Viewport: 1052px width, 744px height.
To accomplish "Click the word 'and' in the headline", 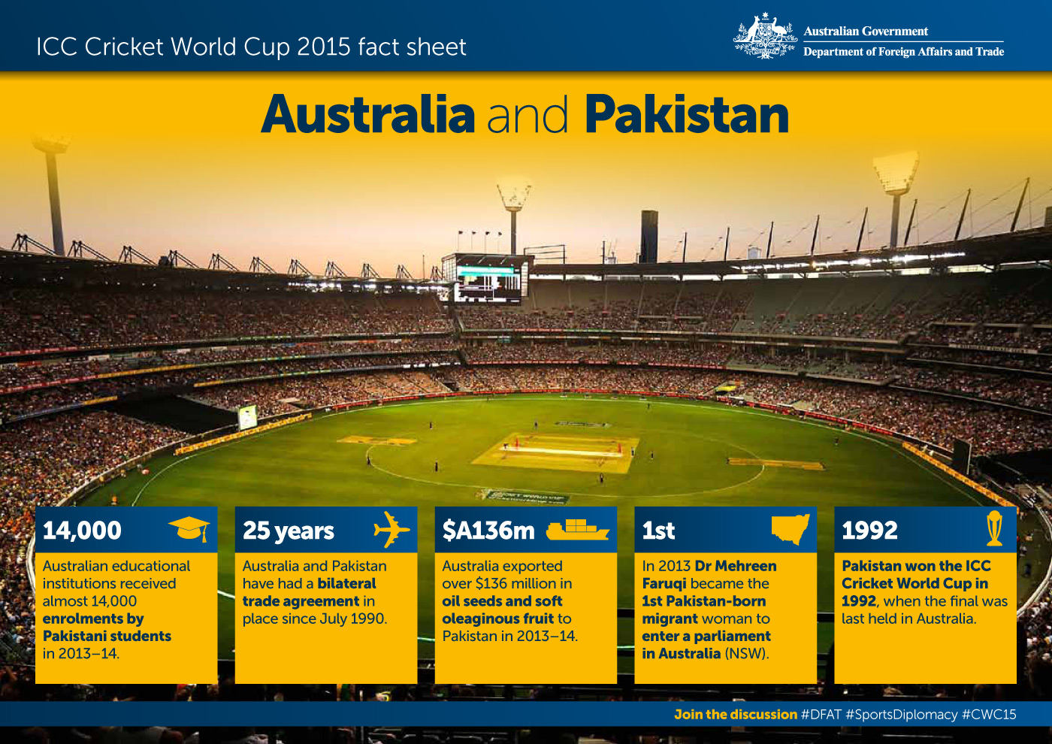I will 529,116.
